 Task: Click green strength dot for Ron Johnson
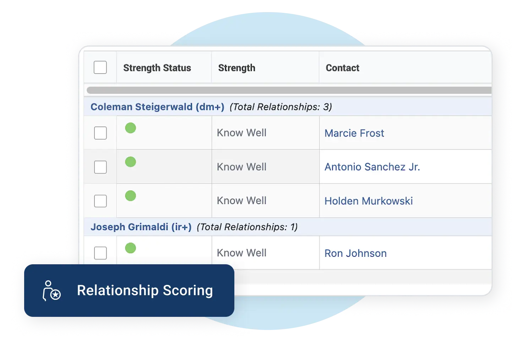131,248
